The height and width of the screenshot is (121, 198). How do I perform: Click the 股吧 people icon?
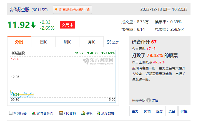tap(83, 113)
